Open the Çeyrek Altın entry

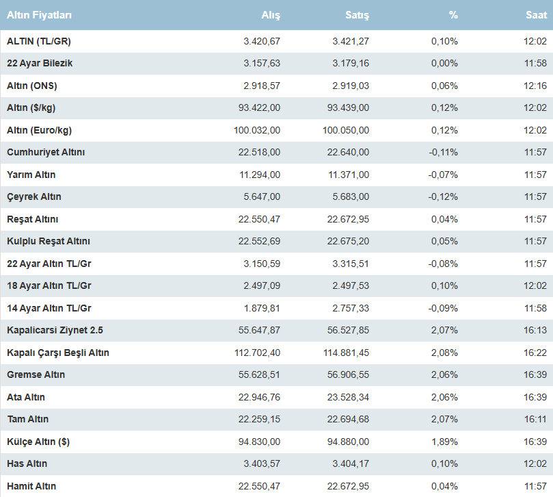pyautogui.click(x=34, y=196)
